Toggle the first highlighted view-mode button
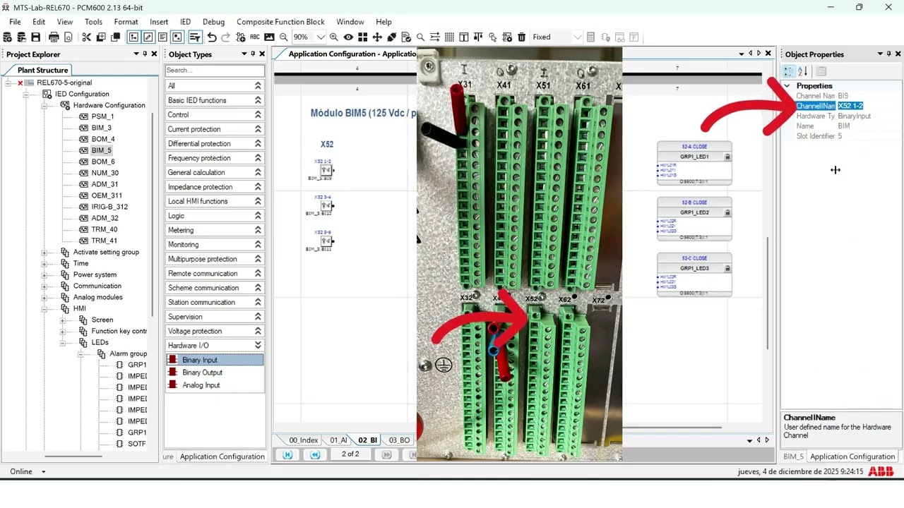 [x=133, y=37]
